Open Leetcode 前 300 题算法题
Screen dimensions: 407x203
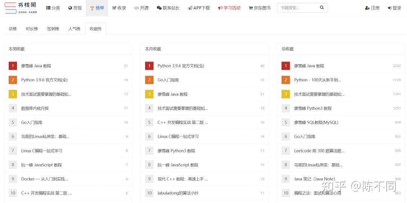pyautogui.click(x=319, y=151)
